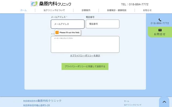The height and width of the screenshot is (107, 172).
Task: Open 当クリニックについて in the top navigation
Action: 54,10
